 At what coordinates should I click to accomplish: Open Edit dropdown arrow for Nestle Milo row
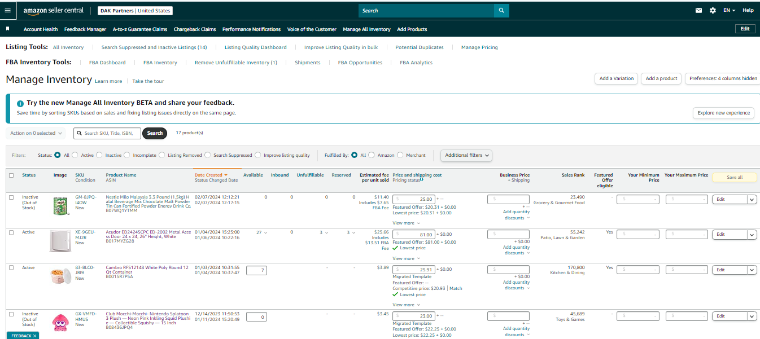coord(752,199)
